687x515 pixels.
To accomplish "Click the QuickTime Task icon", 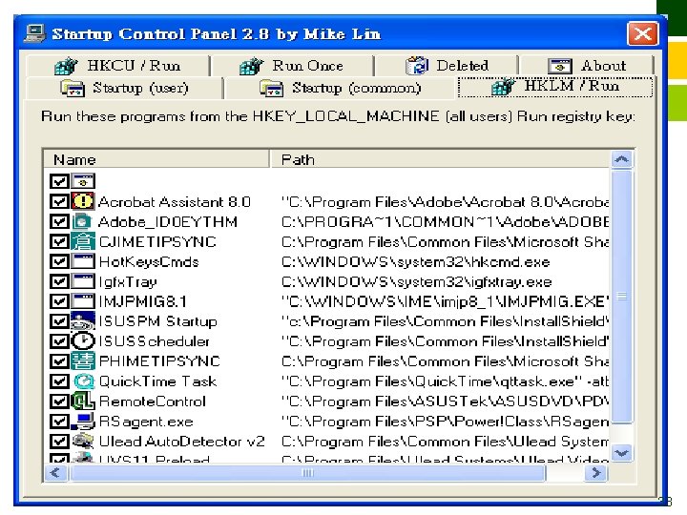I will [83, 381].
